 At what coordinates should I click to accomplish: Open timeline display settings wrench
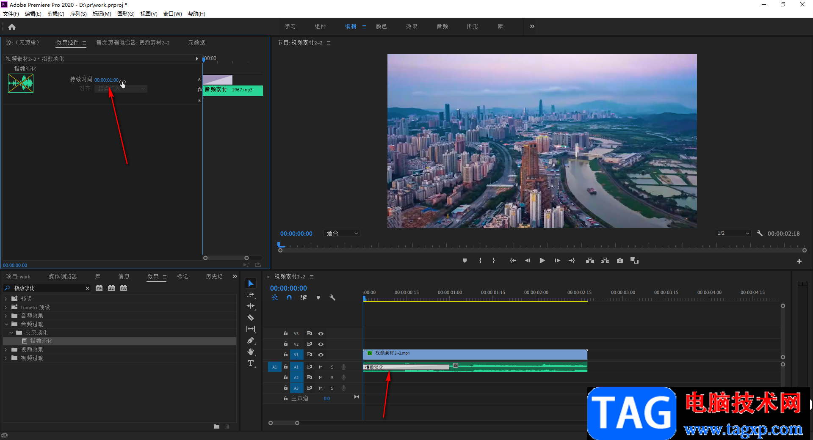tap(332, 297)
